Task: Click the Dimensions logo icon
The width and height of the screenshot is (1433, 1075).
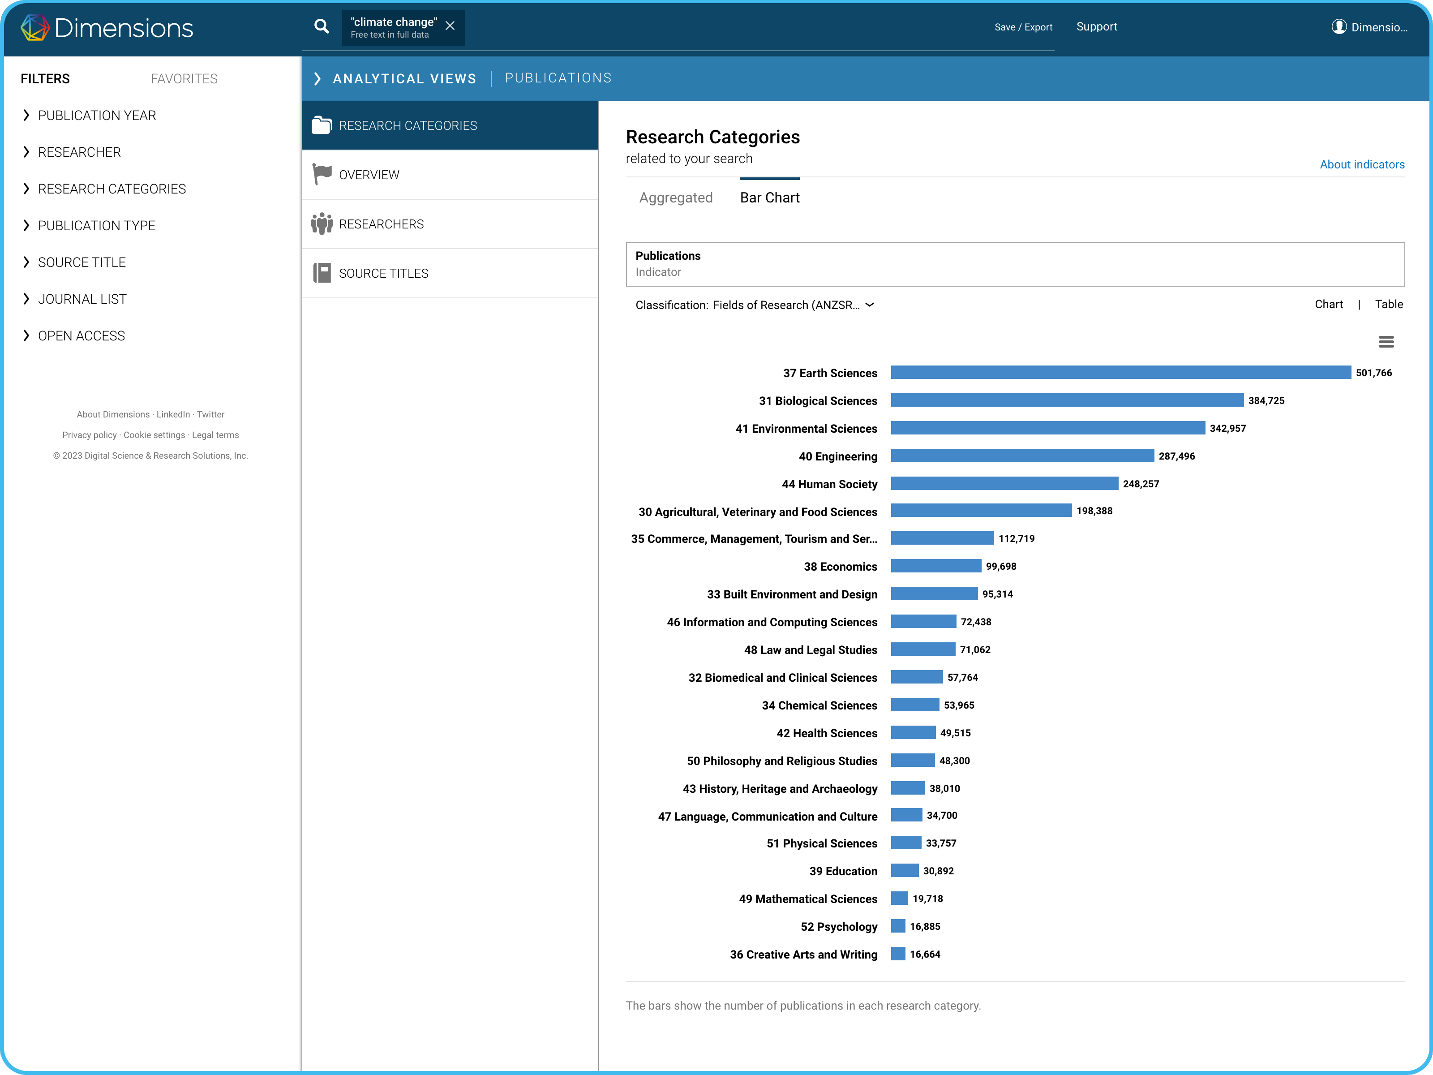Action: (x=35, y=28)
